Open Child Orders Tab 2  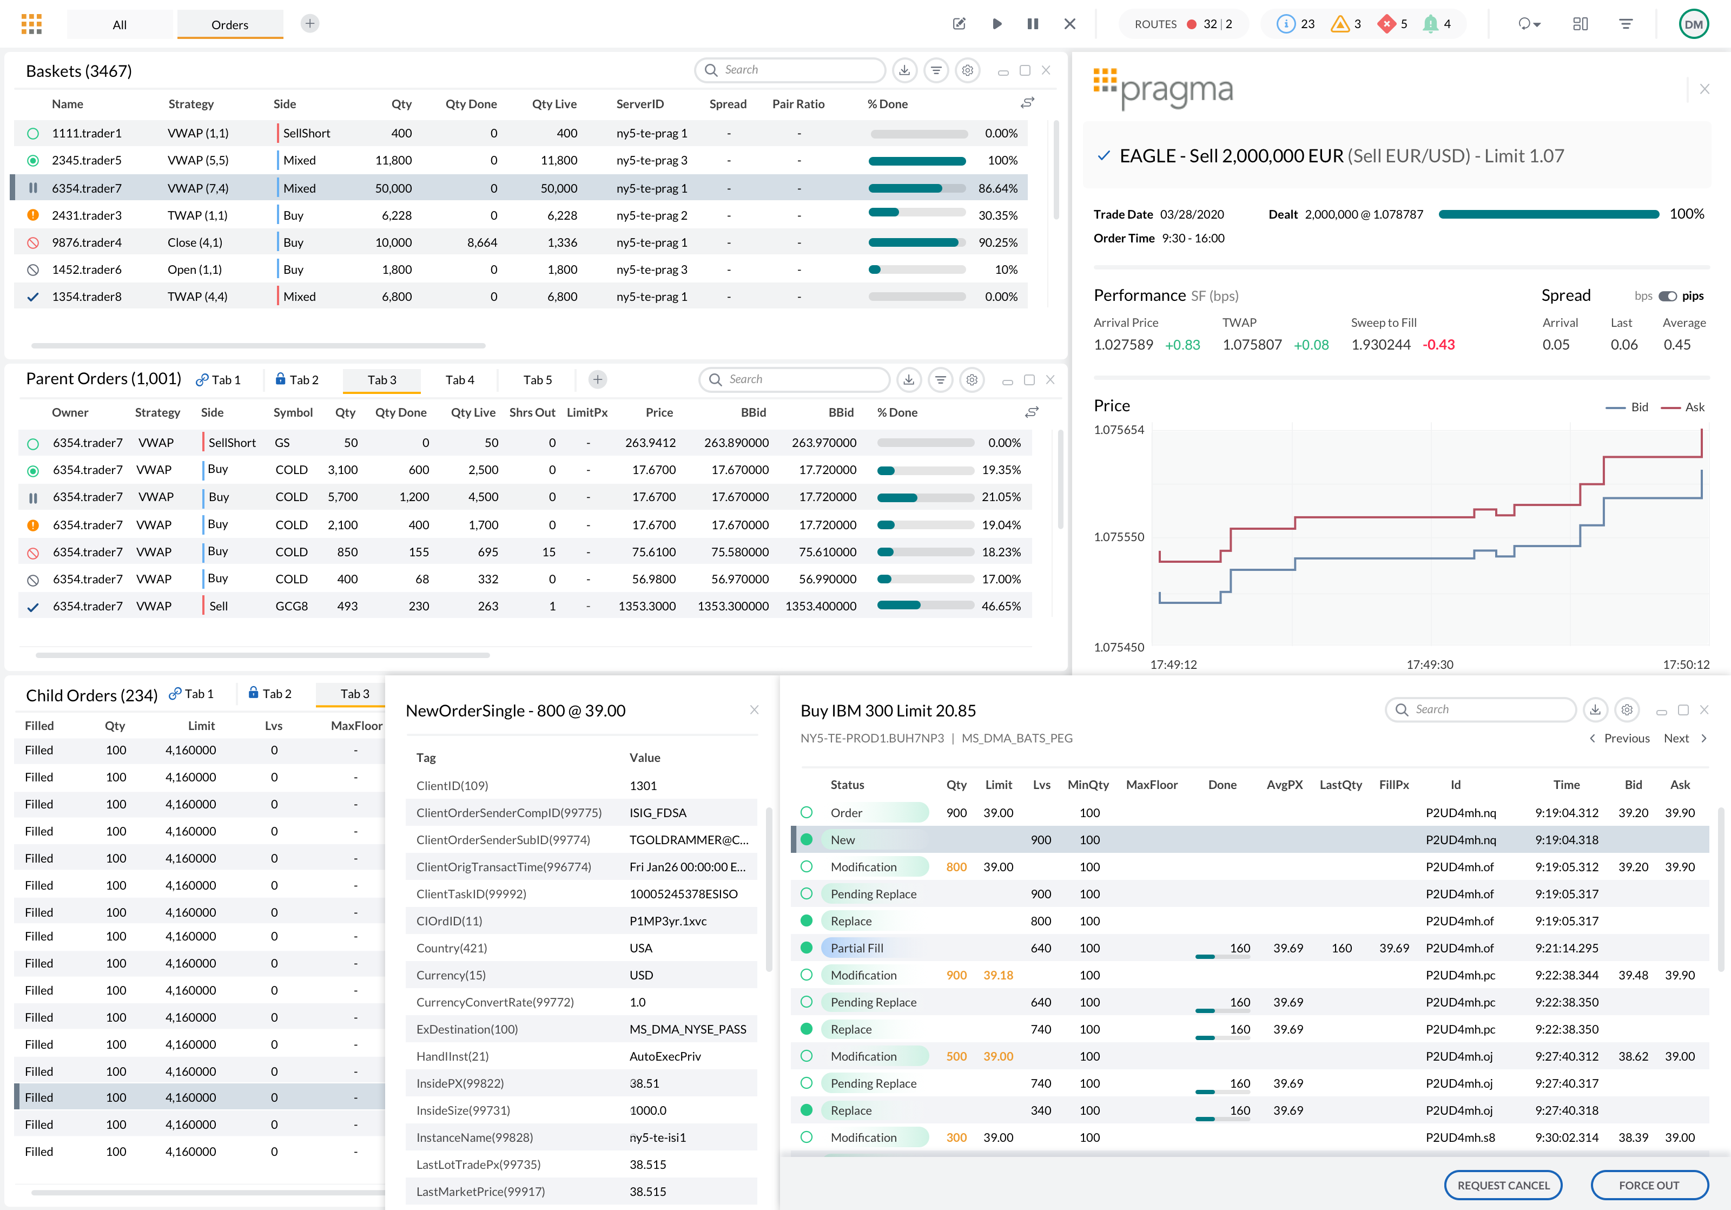(270, 694)
